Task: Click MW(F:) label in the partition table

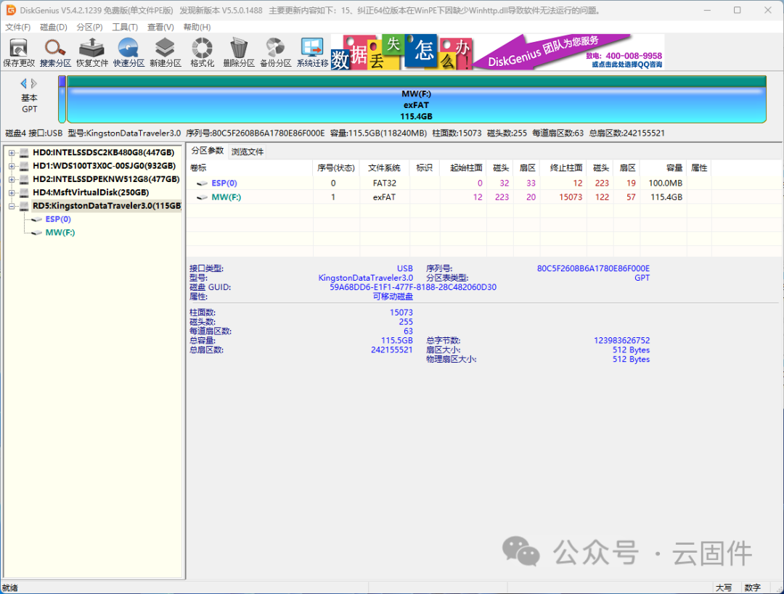Action: tap(226, 197)
